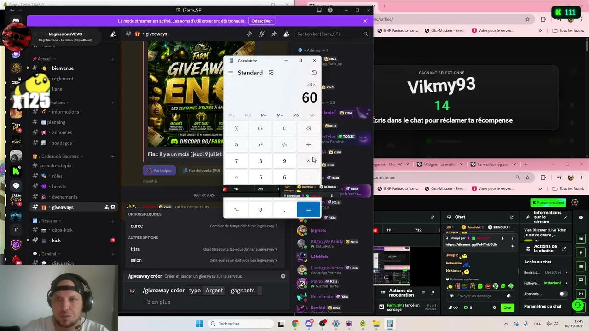This screenshot has width=589, height=331.
Task: Open the Discord inbox icon in title bar
Action: tap(319, 10)
